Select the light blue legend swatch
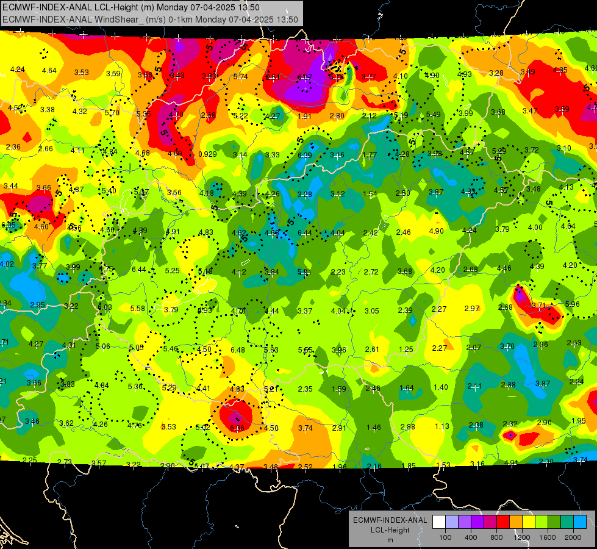 [580, 522]
